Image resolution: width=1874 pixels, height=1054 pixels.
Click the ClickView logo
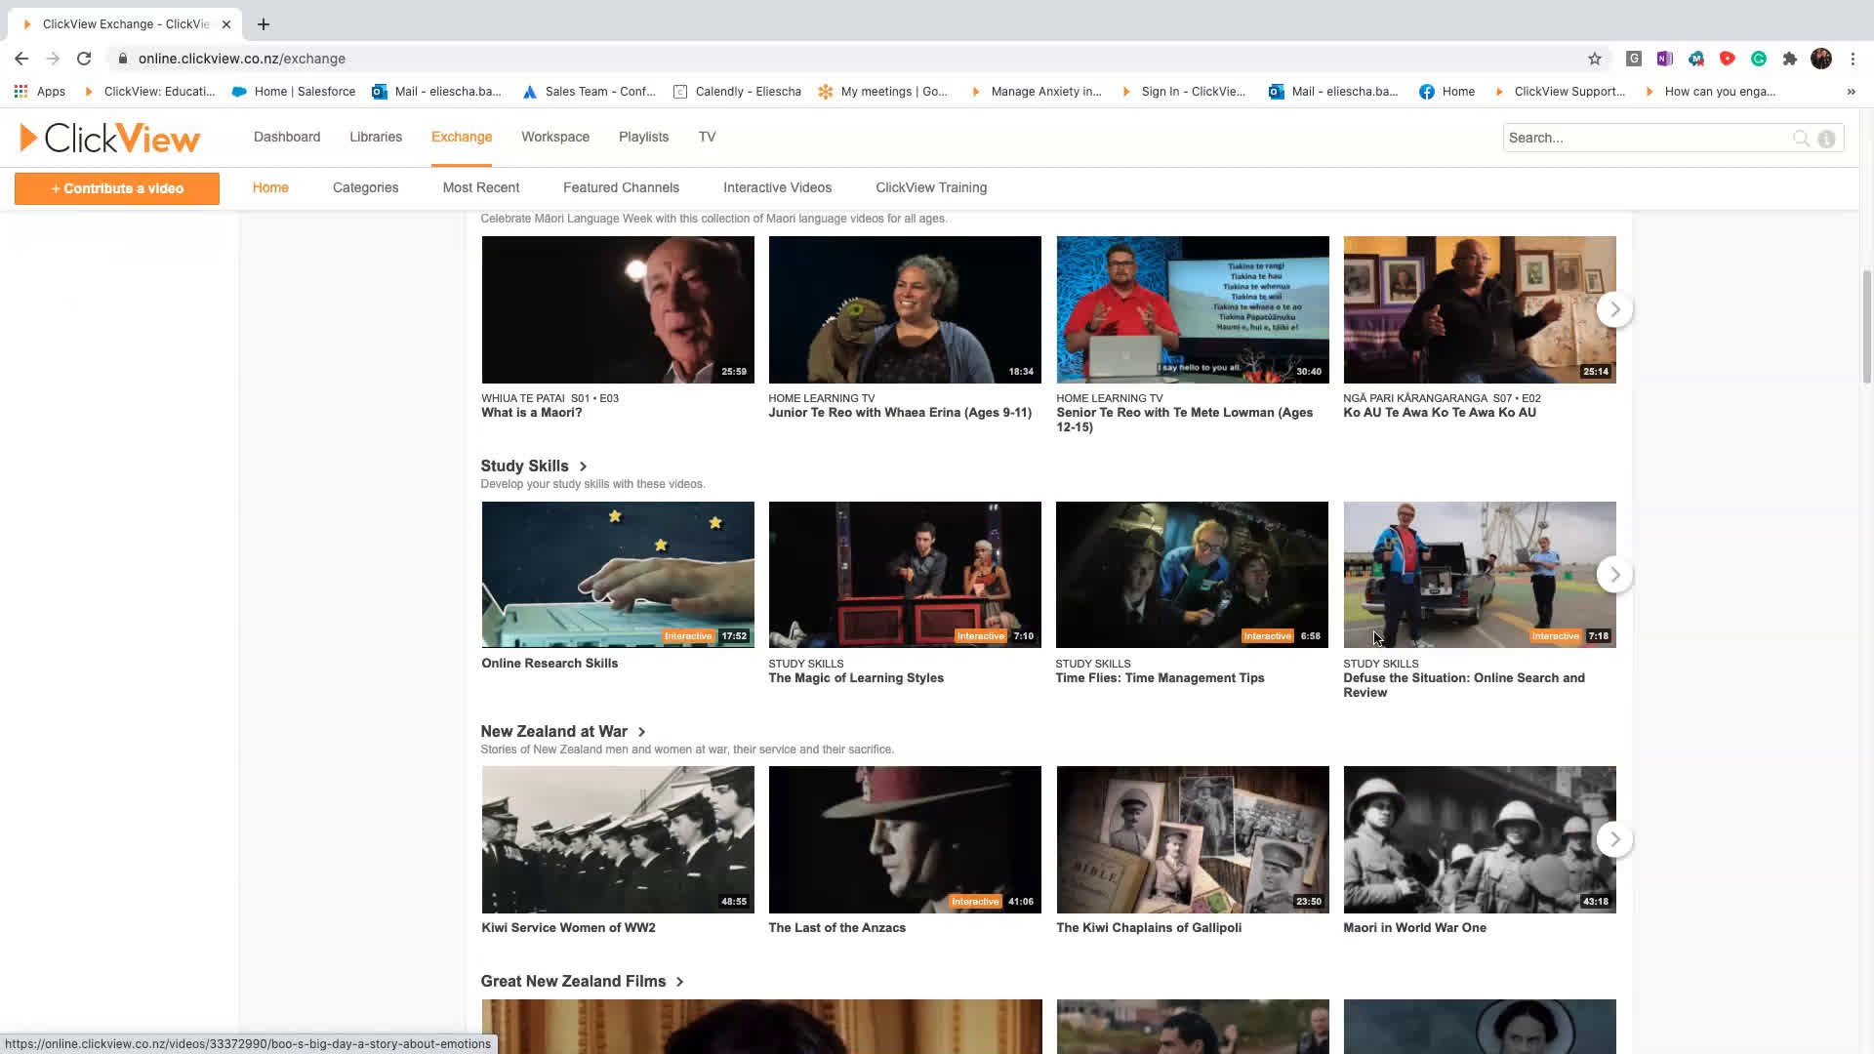pos(107,138)
